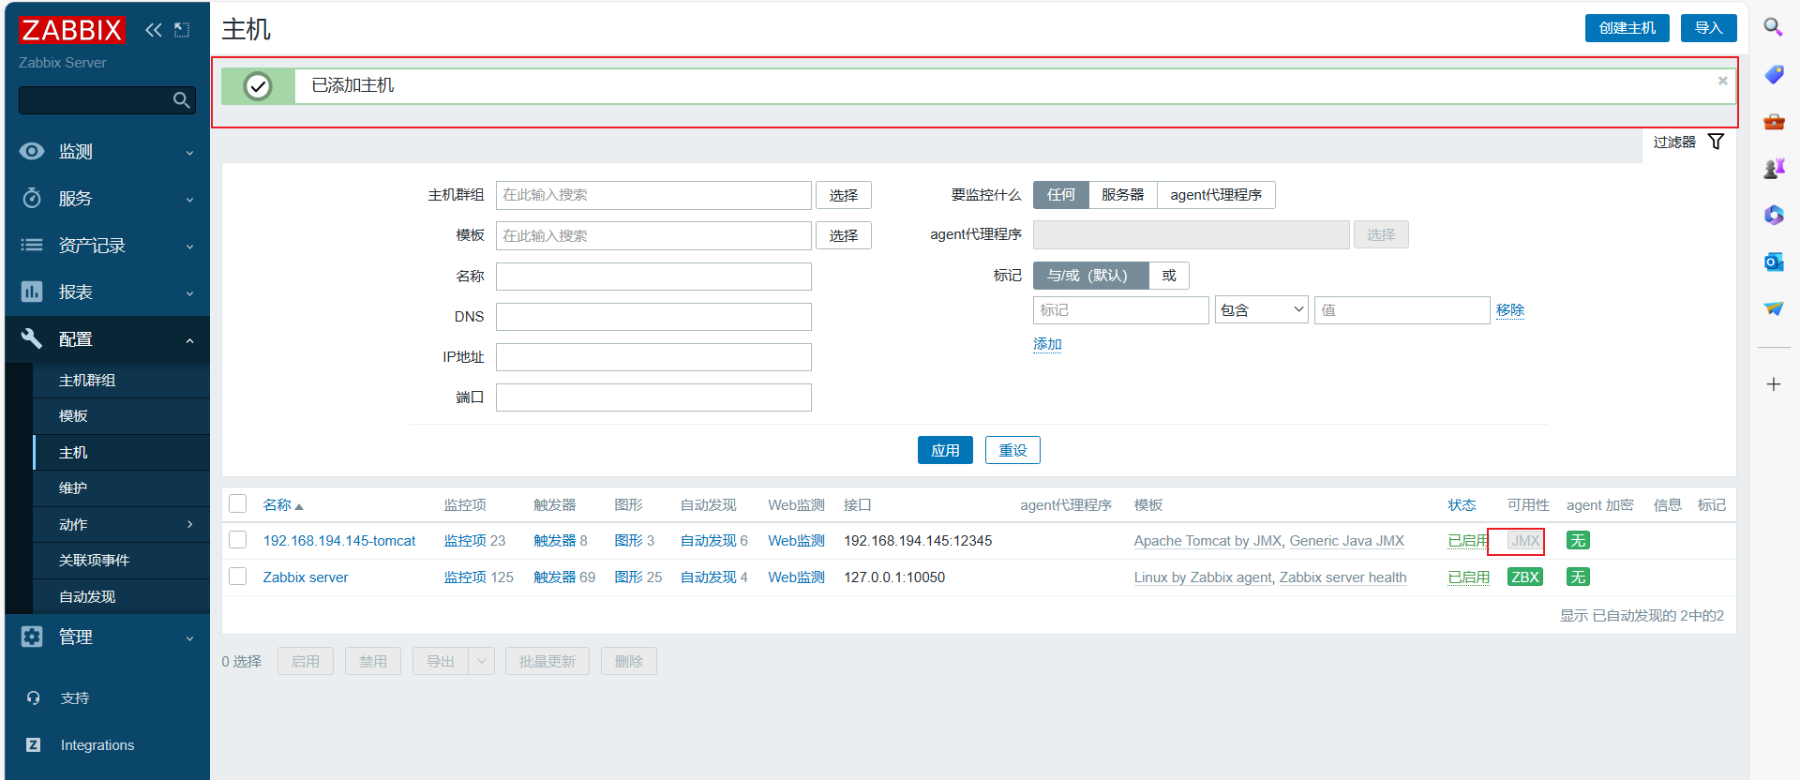Expand the 报表 sidebar menu
Image resolution: width=1800 pixels, height=780 pixels.
click(x=107, y=292)
